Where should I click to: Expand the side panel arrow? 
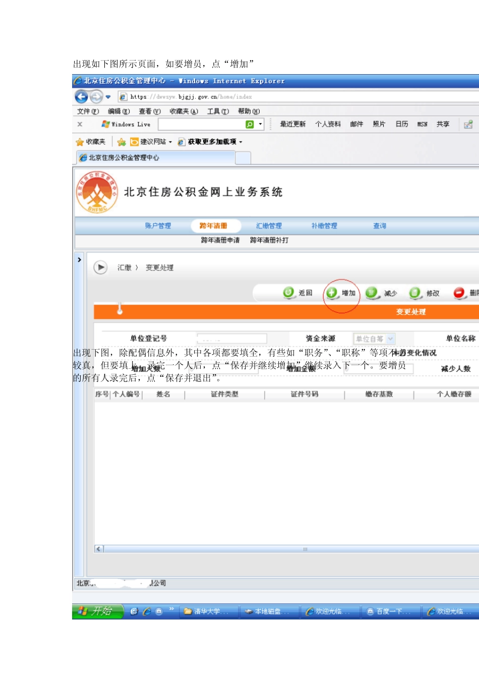pyautogui.click(x=79, y=260)
